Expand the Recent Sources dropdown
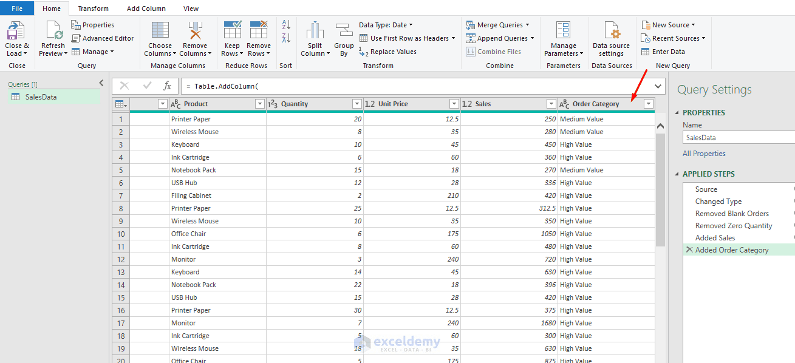This screenshot has height=363, width=795. 703,38
